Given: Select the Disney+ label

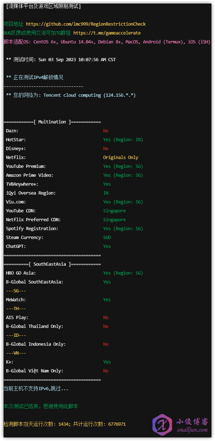Looking at the screenshot, I should [16, 149].
